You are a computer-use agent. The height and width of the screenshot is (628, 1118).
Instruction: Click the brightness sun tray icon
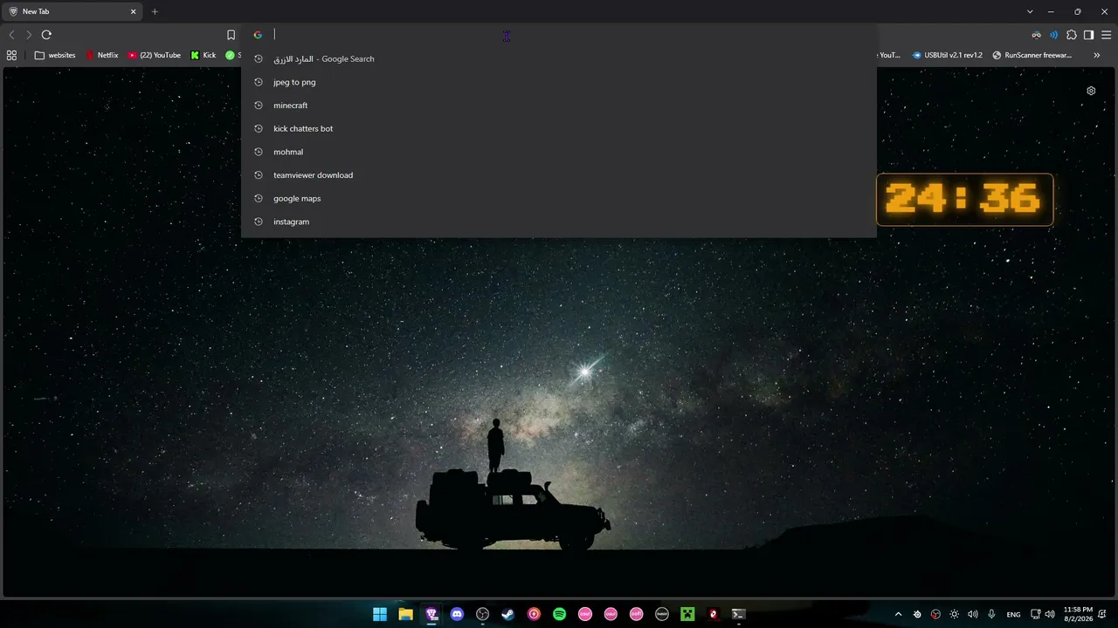pyautogui.click(x=954, y=614)
